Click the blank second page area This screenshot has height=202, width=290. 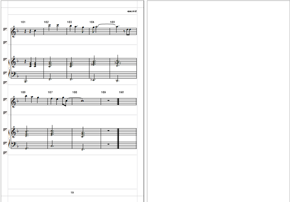point(218,101)
